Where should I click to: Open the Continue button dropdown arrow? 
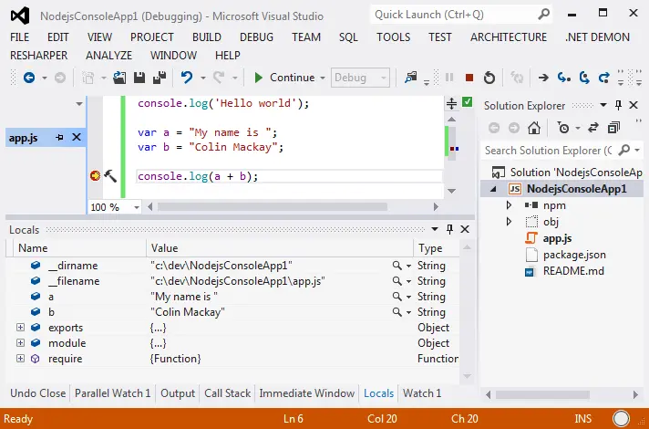(x=323, y=78)
